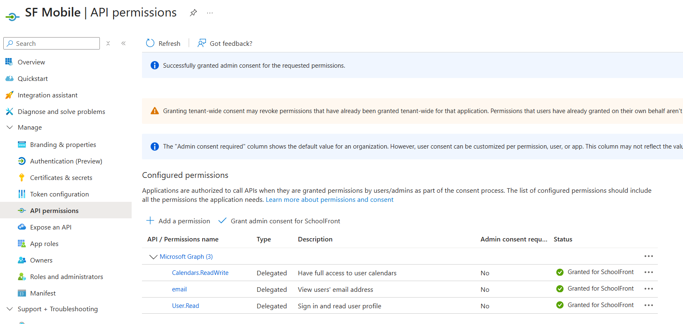This screenshot has width=683, height=324.
Task: Click Add a permission
Action: coord(178,221)
